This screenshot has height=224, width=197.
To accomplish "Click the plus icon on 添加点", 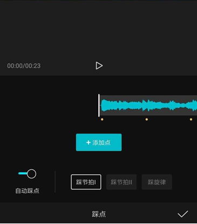I will tap(89, 142).
